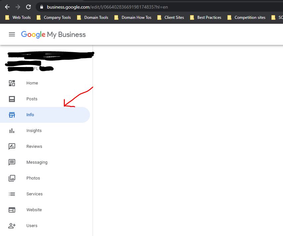The height and width of the screenshot is (236, 283).
Task: Open the Web Tools bookmark folder
Action: (x=18, y=17)
